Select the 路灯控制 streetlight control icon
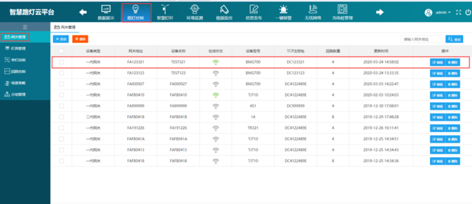The height and width of the screenshot is (204, 472). click(x=137, y=12)
